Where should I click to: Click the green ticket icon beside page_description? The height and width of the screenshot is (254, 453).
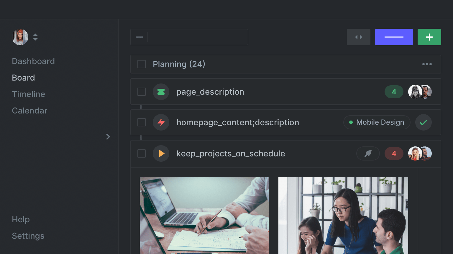(x=161, y=92)
